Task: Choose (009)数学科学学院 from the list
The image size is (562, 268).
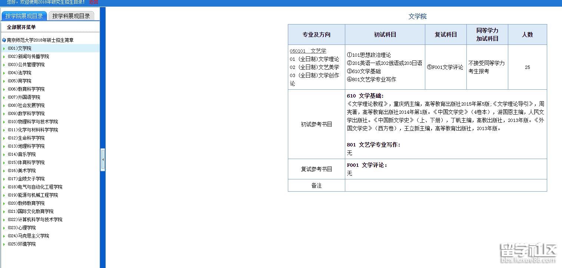Action: pos(26,113)
